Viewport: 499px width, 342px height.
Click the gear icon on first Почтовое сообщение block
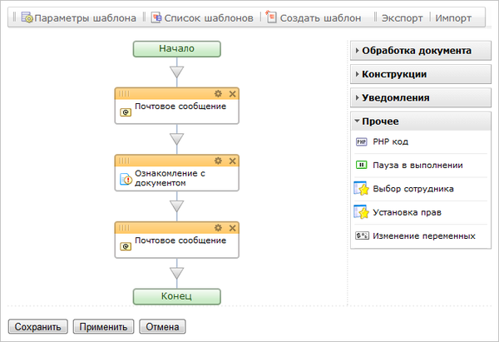(x=218, y=93)
